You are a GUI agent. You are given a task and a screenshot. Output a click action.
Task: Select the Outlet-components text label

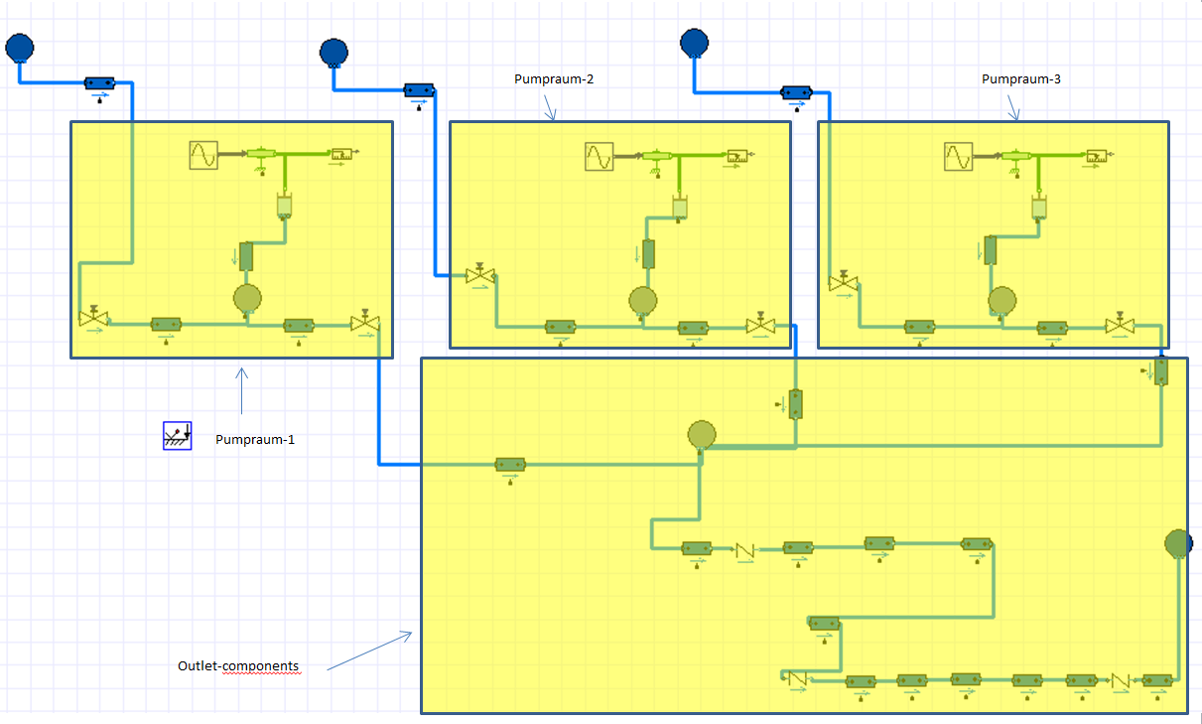tap(238, 665)
